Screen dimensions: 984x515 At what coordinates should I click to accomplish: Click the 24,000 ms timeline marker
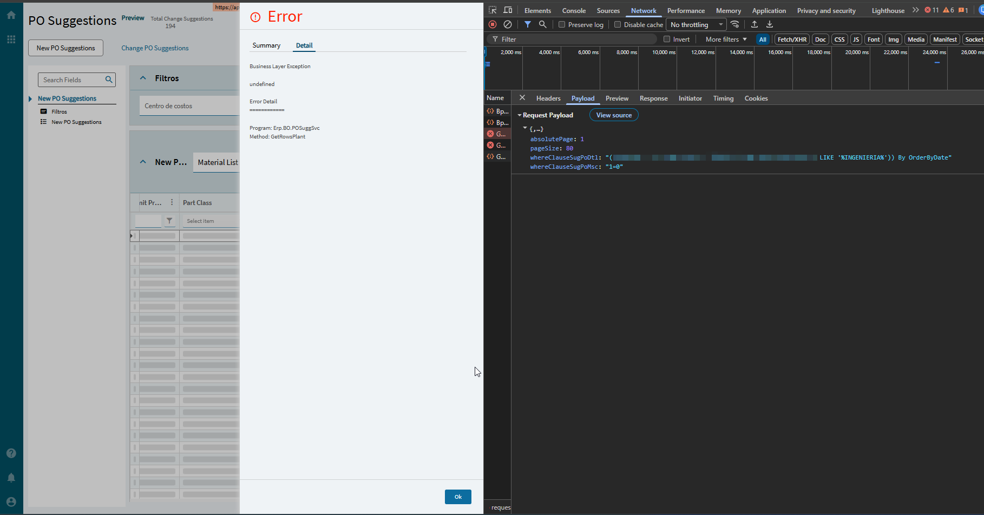click(x=934, y=52)
